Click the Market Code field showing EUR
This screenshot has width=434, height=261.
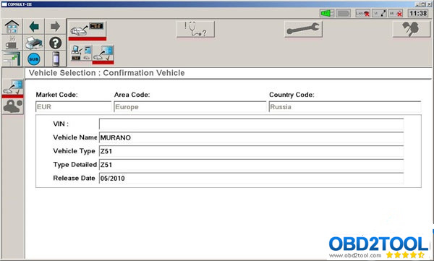click(73, 107)
